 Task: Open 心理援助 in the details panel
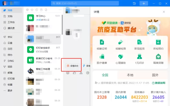tap(121, 59)
